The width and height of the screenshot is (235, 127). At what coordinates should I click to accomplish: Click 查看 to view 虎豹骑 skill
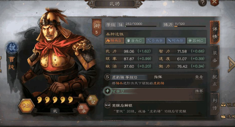point(199,77)
